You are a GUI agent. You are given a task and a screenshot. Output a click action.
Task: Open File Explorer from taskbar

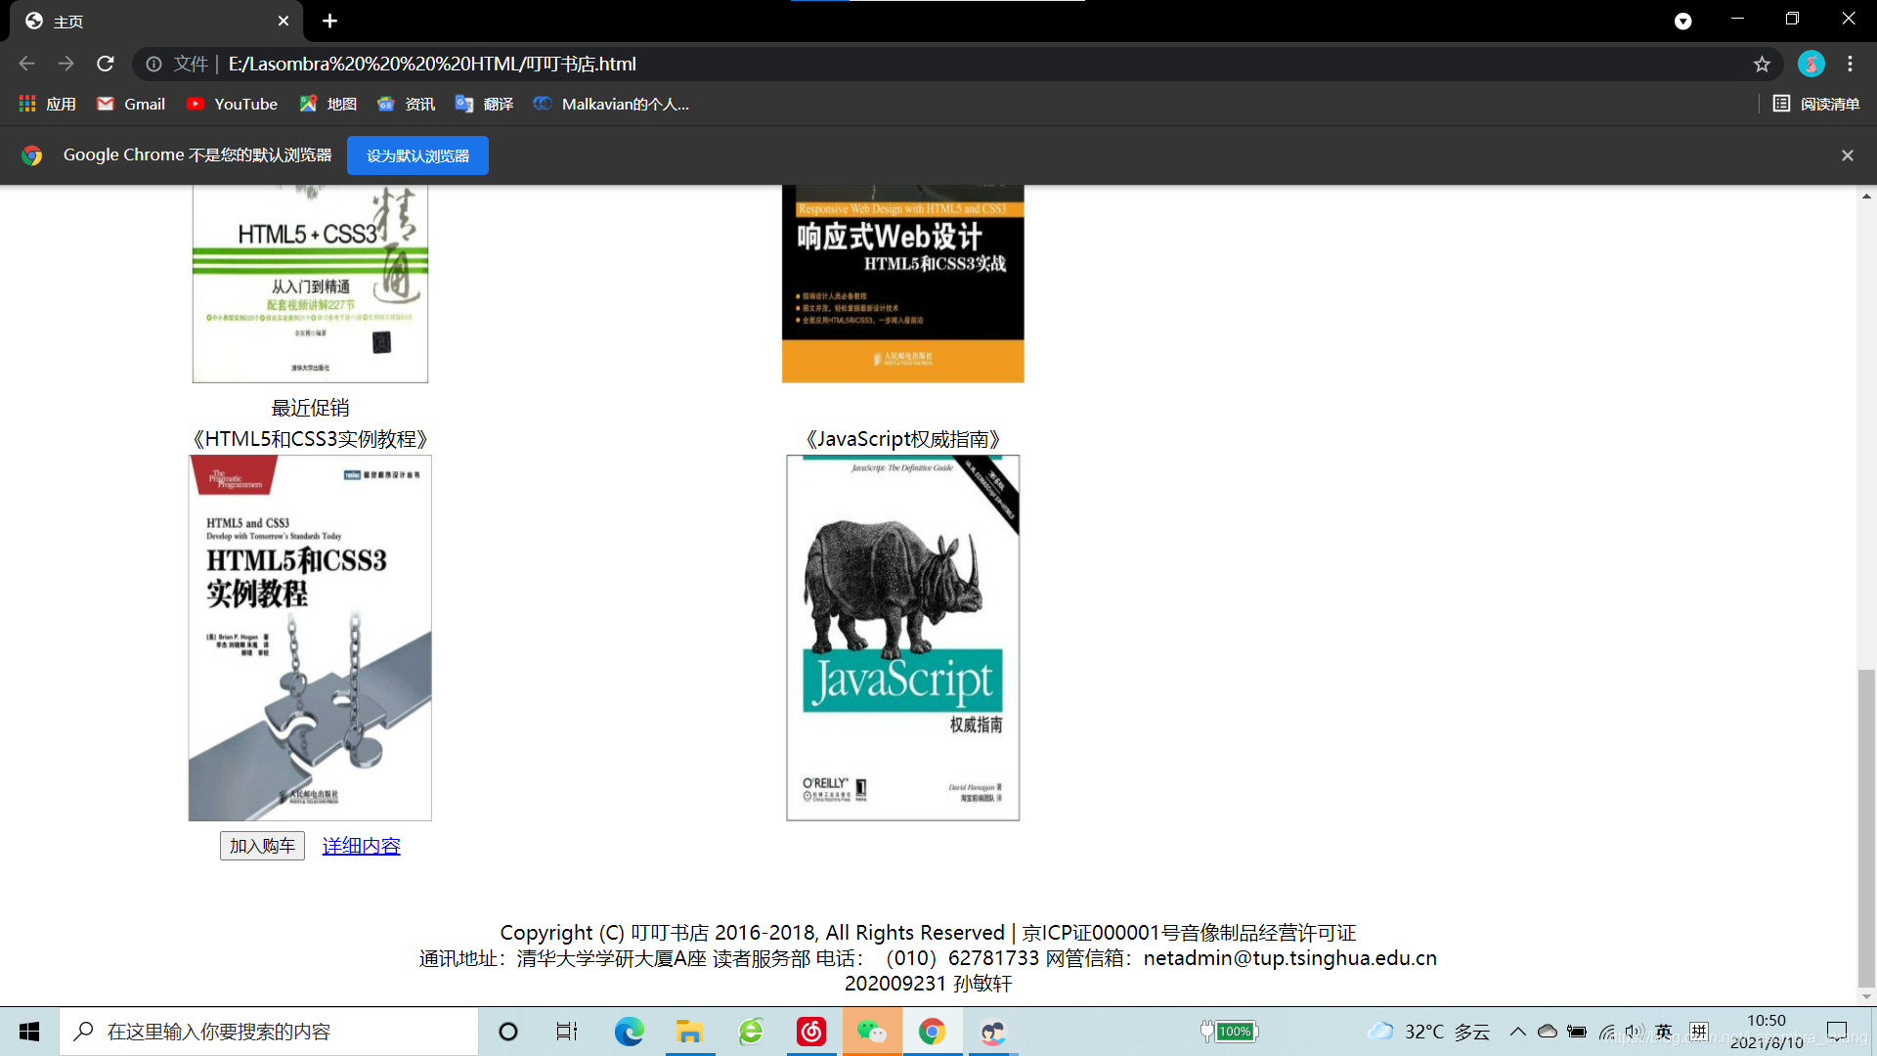coord(689,1032)
